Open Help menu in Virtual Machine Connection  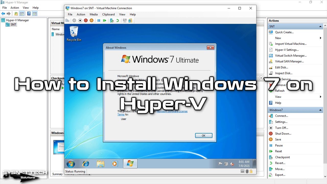(x=133, y=14)
